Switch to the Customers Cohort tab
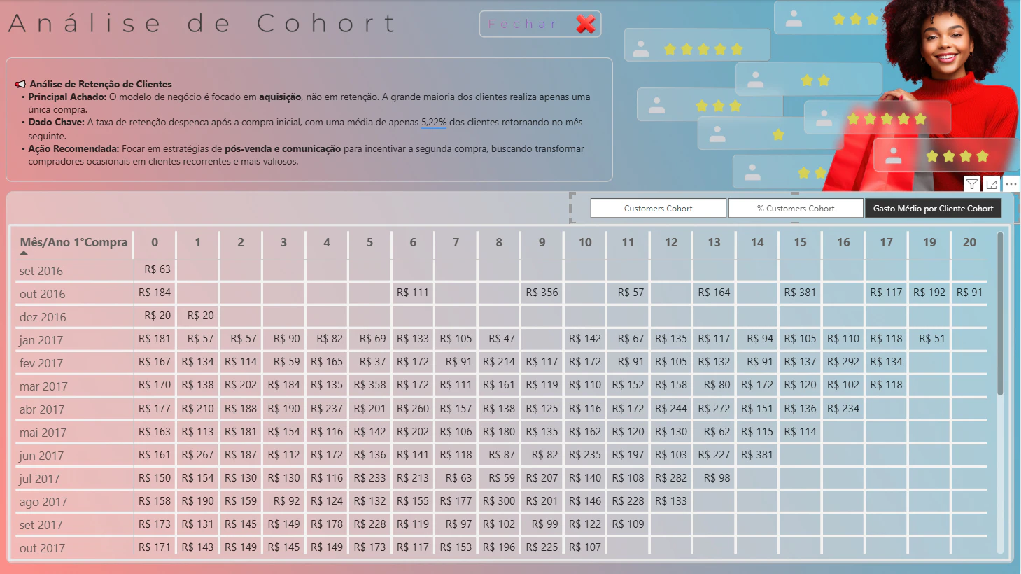This screenshot has height=574, width=1021. pyautogui.click(x=658, y=209)
